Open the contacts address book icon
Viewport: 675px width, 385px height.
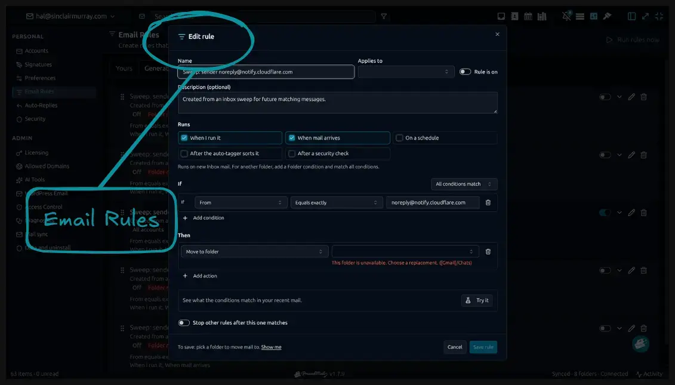[x=514, y=16]
